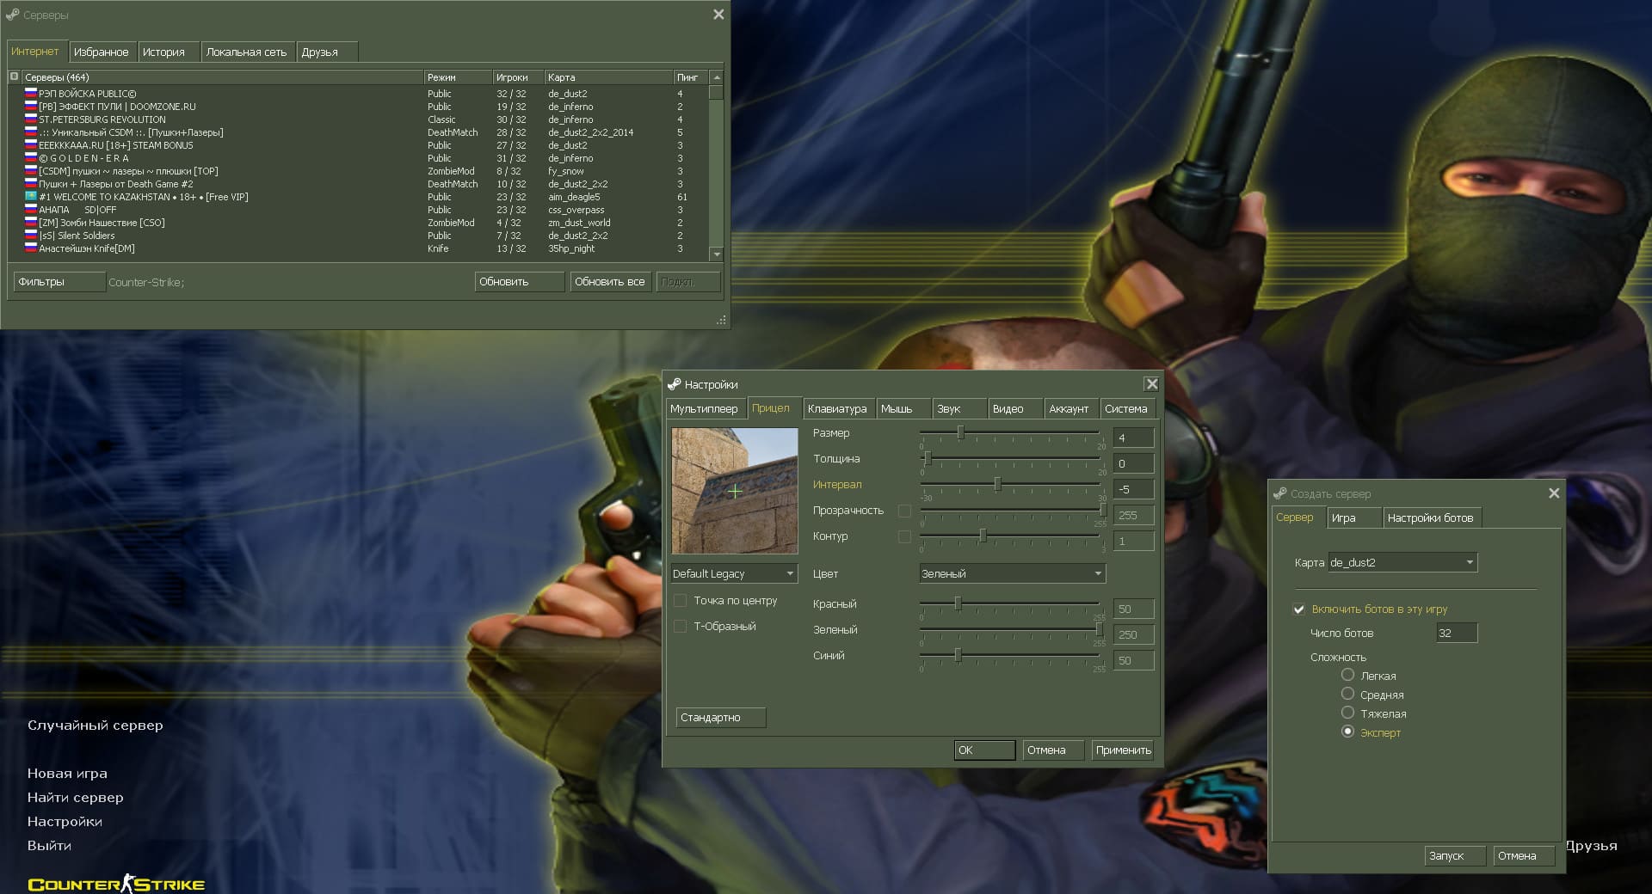Open the Цвет dropdown showing Зеленый

click(1013, 573)
